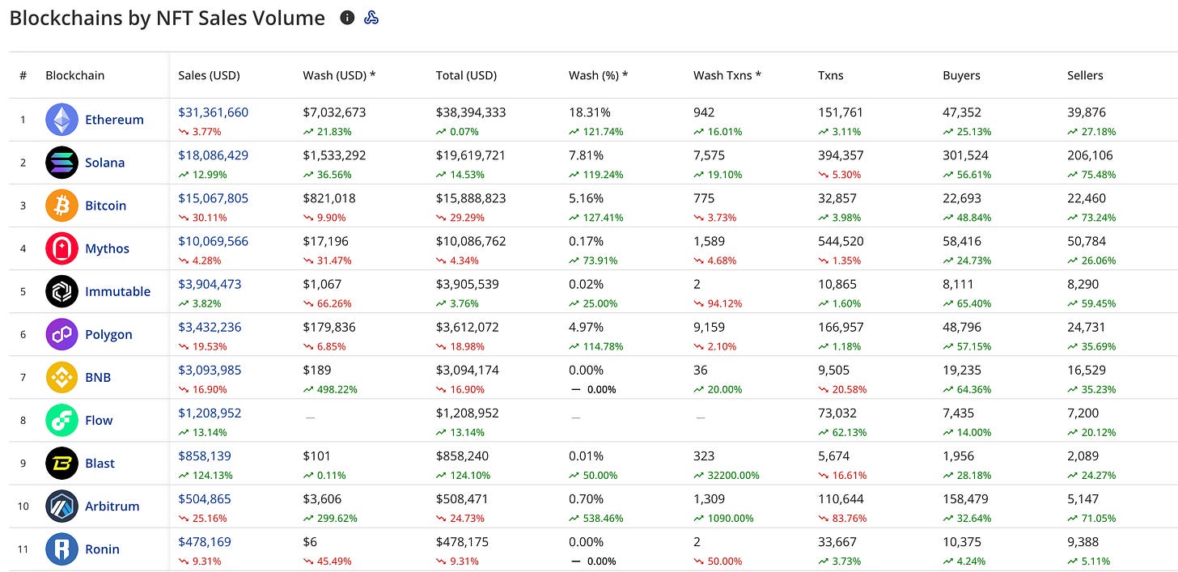Viewport: 1178px width, 572px height.
Task: Open the Solana blockchain link
Action: (105, 163)
